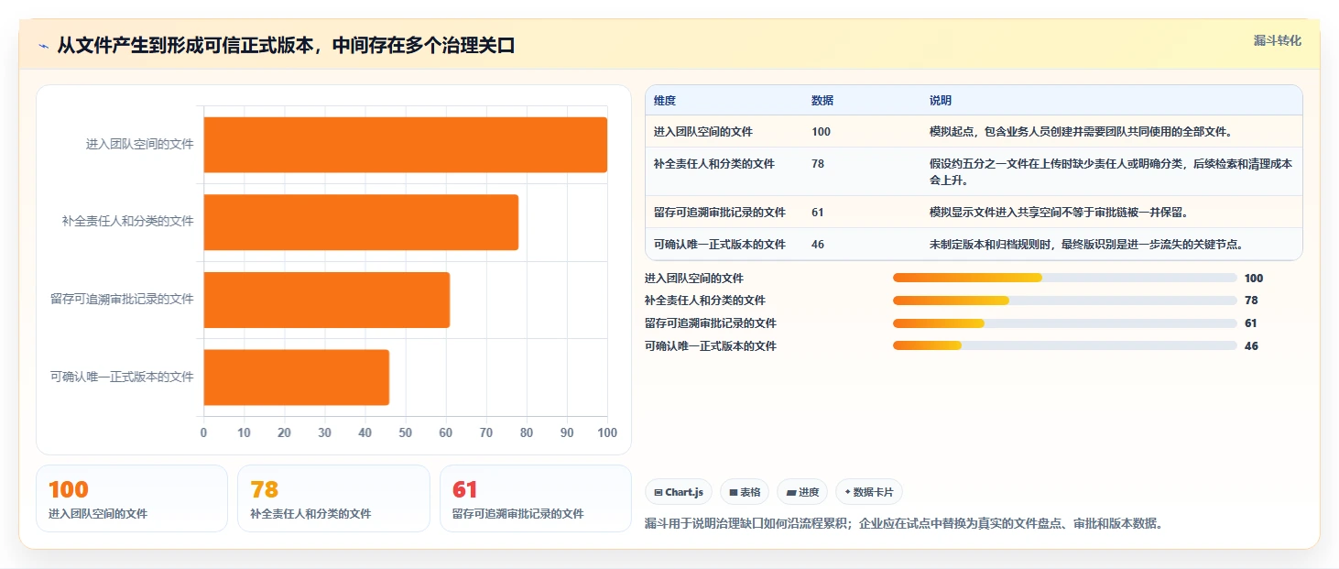
Task: Click the progress bar for 留存可追溯审批记录的文件
Action: 1064,323
